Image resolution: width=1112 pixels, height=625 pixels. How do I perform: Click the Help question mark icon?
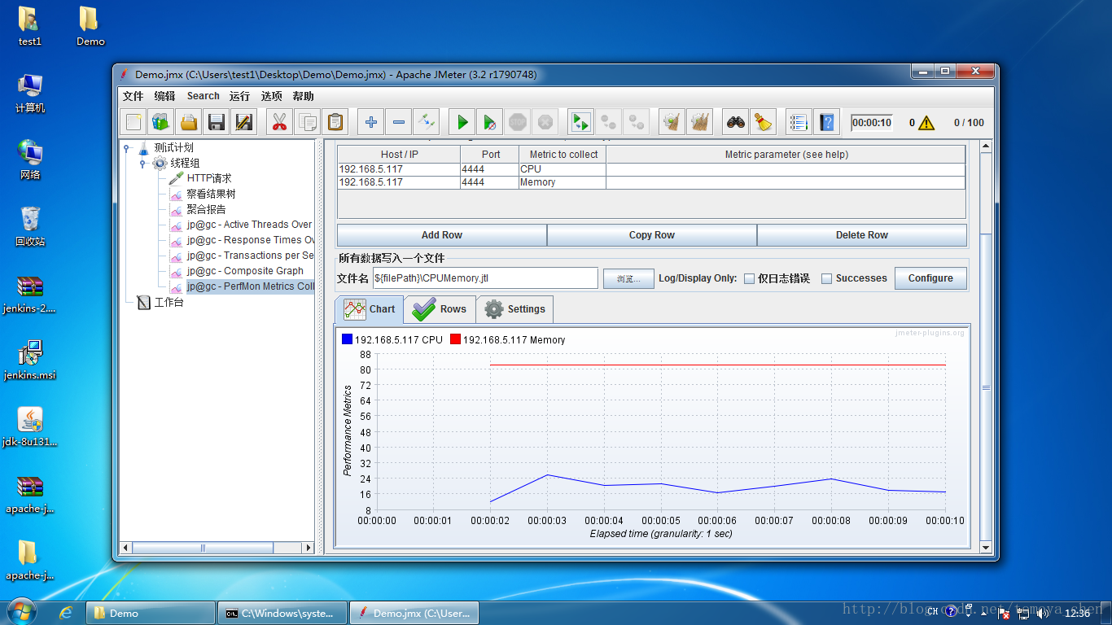(x=827, y=122)
